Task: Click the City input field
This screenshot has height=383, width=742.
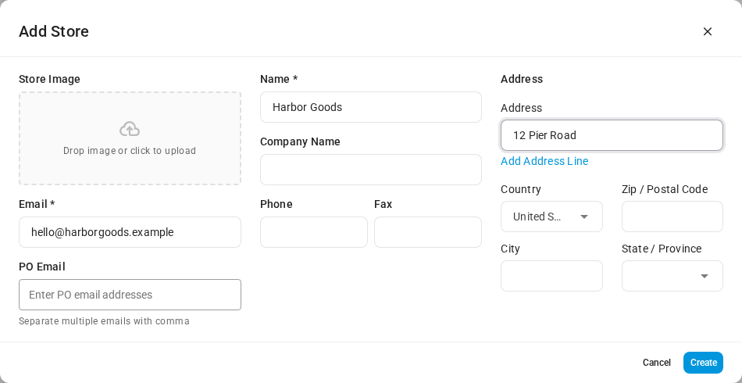Action: pos(551,276)
